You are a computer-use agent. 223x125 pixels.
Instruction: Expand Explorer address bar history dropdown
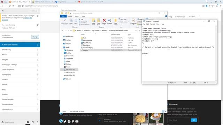pyautogui.click(x=136, y=31)
